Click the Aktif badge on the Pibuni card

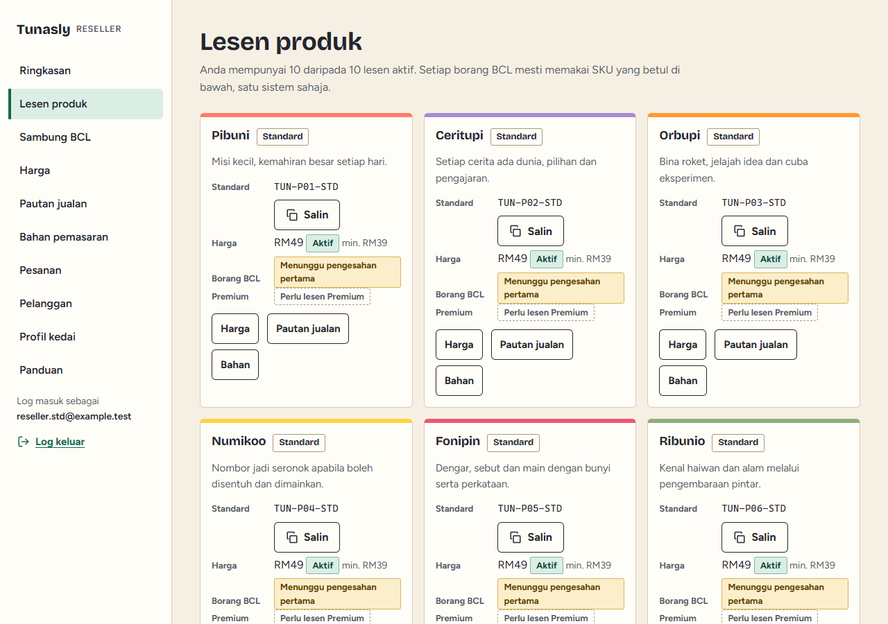tap(323, 243)
